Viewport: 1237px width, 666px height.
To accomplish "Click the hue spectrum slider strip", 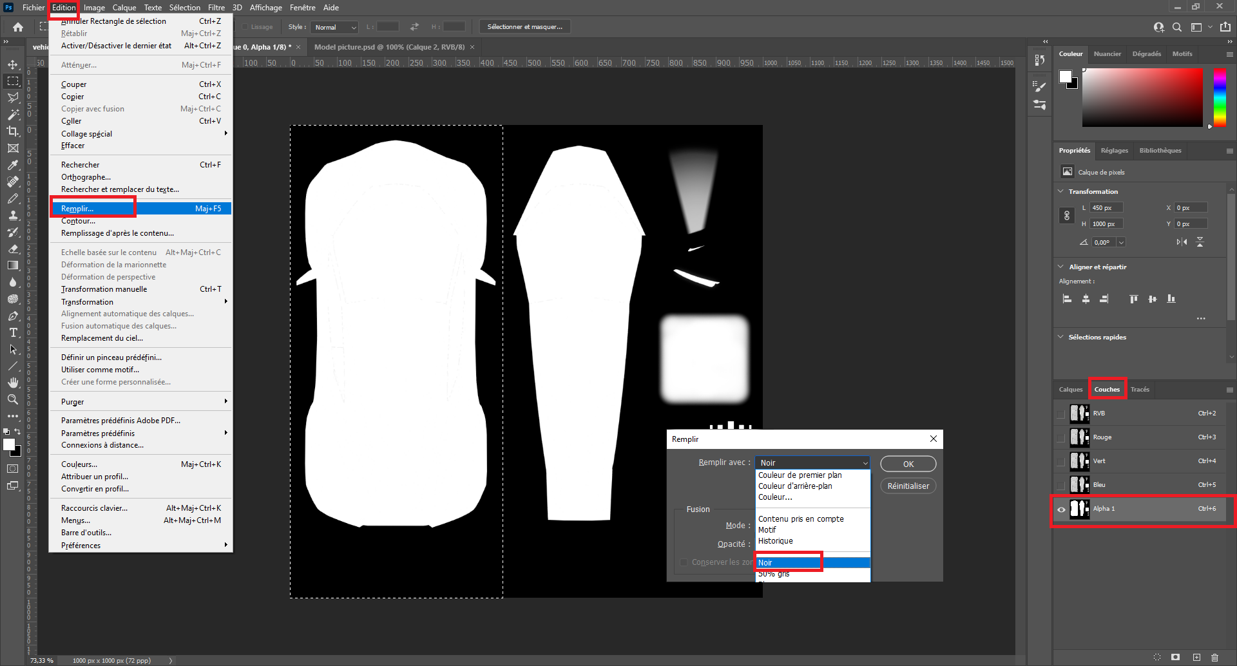I will point(1220,97).
